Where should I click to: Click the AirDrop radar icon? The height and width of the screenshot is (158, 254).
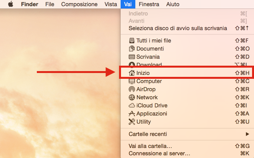click(x=132, y=89)
